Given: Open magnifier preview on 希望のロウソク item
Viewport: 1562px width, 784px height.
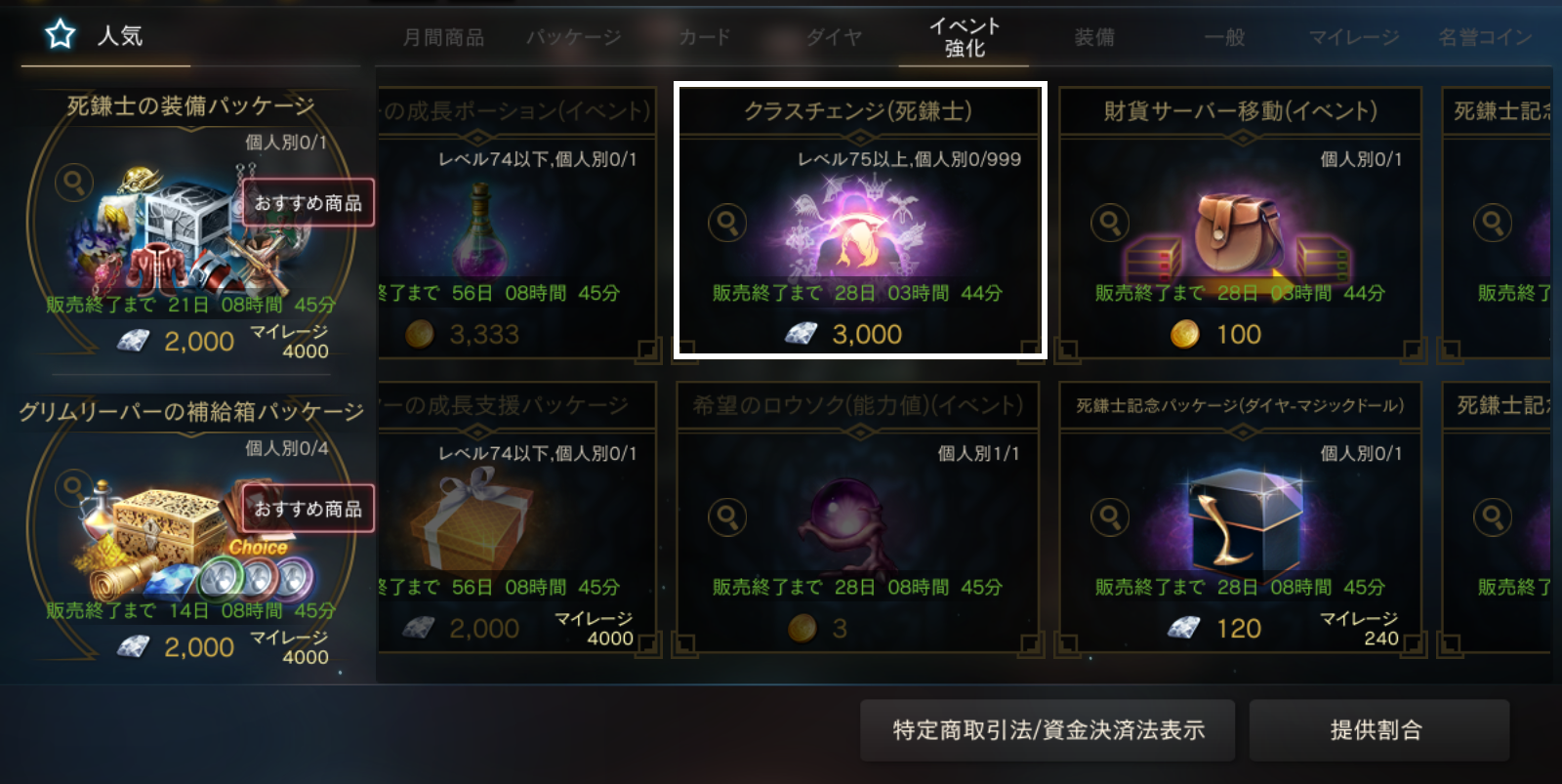Looking at the screenshot, I should (727, 517).
